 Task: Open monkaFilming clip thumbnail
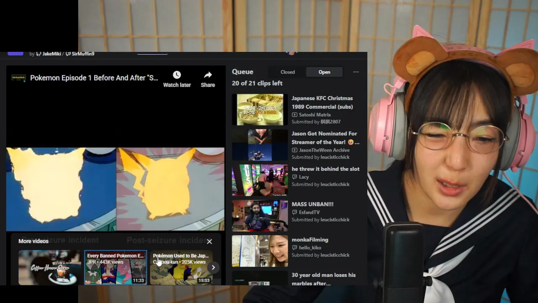[260, 251]
